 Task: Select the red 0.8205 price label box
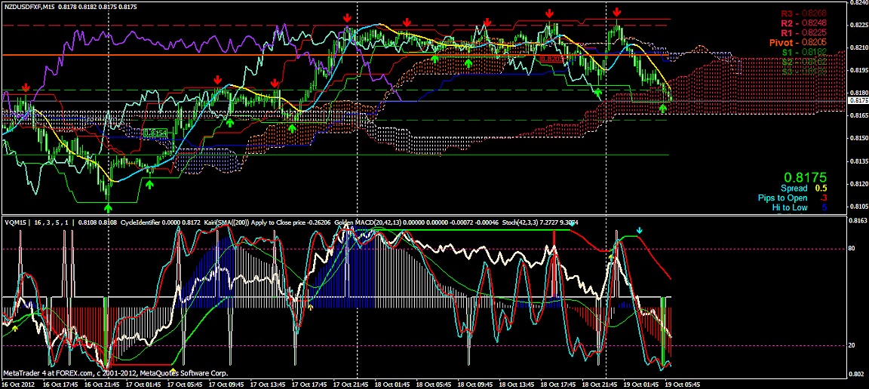(550, 58)
